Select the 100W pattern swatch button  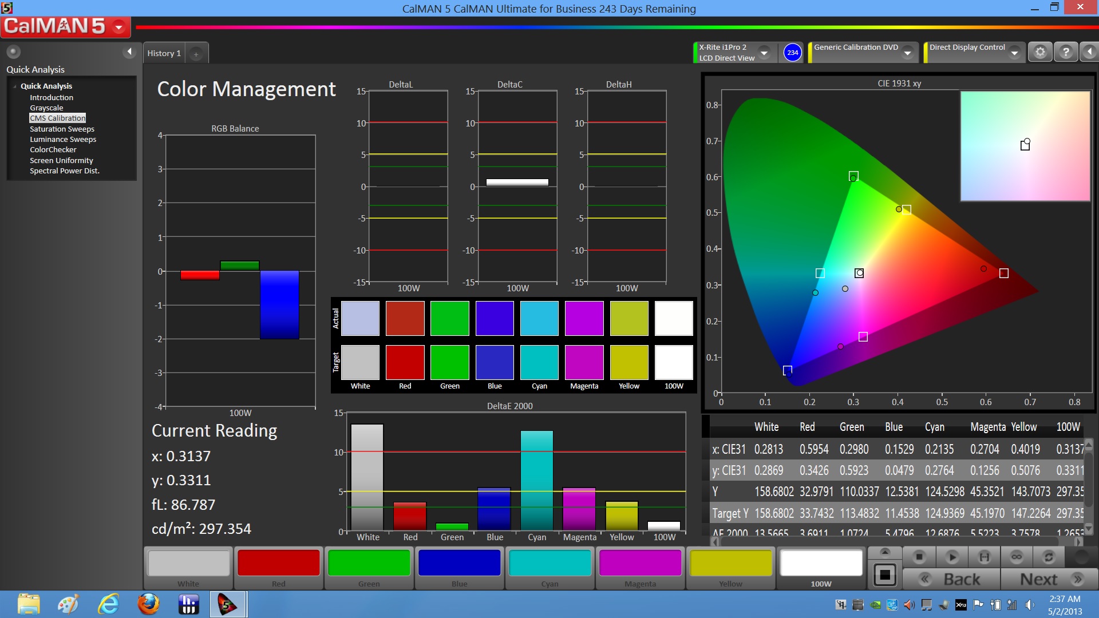pyautogui.click(x=821, y=568)
